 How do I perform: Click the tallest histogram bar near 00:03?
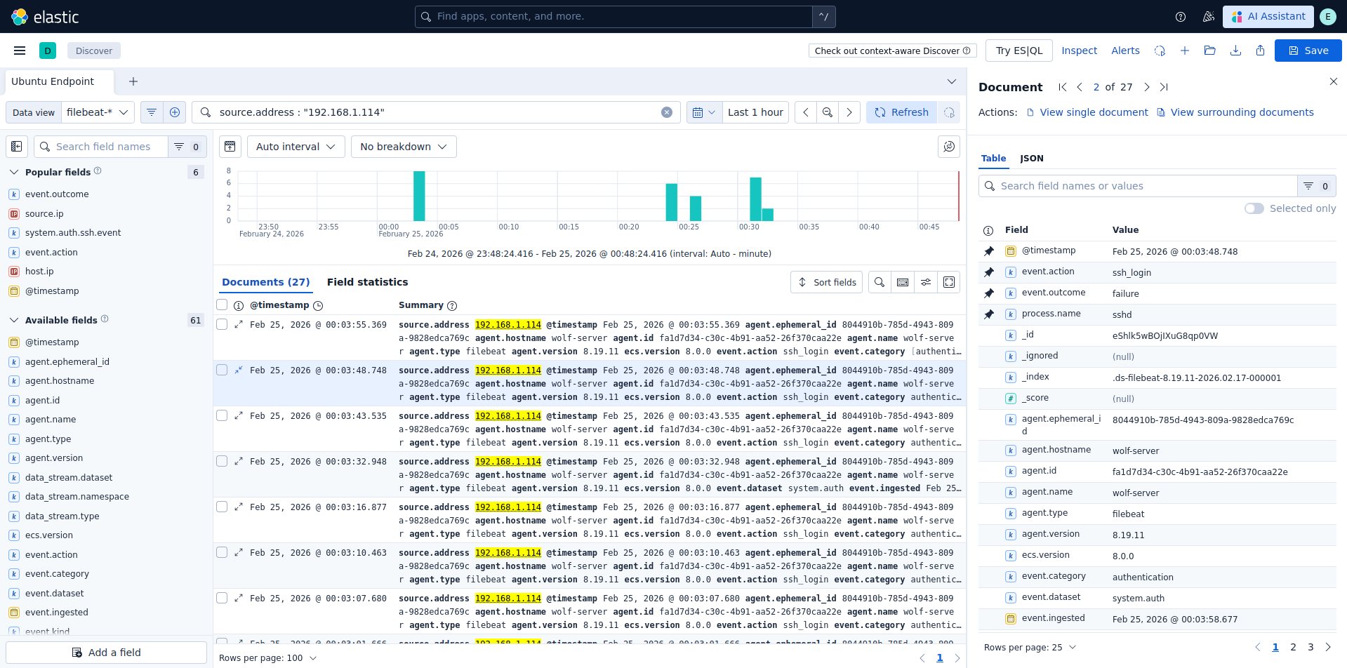click(419, 196)
